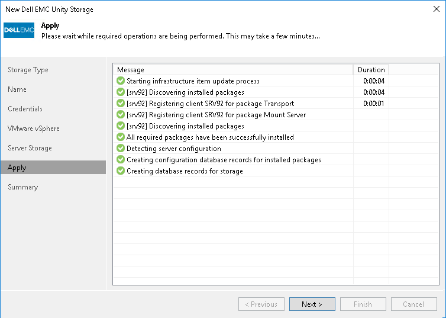Select the Apply step
This screenshot has height=318, width=446.
coord(53,168)
